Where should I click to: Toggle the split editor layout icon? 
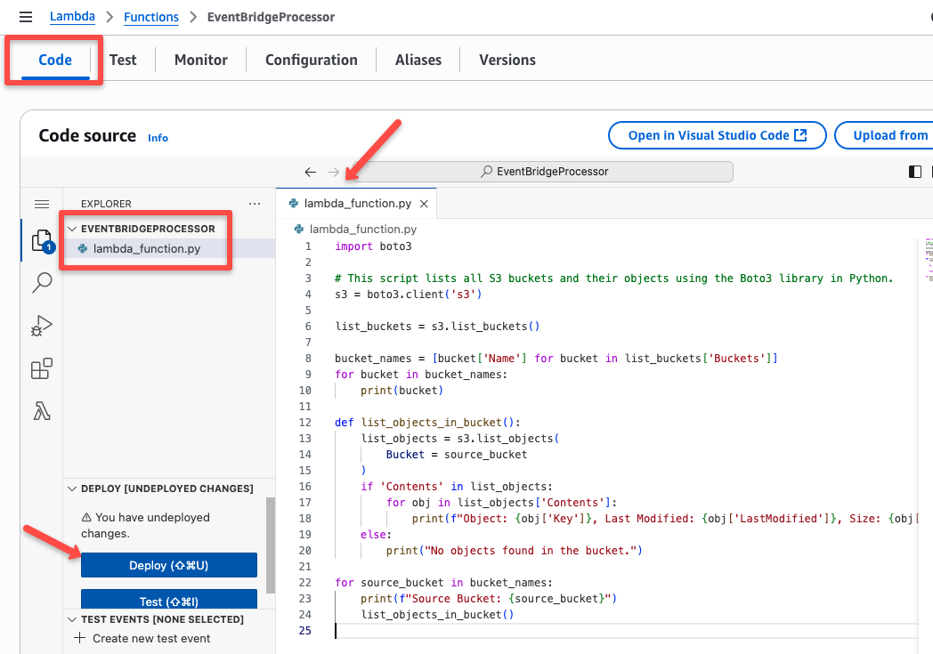pyautogui.click(x=914, y=171)
